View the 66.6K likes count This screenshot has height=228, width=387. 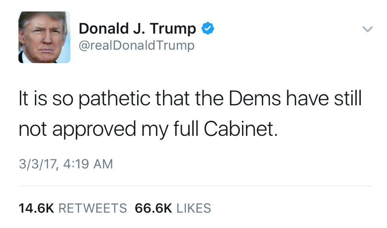pyautogui.click(x=153, y=208)
